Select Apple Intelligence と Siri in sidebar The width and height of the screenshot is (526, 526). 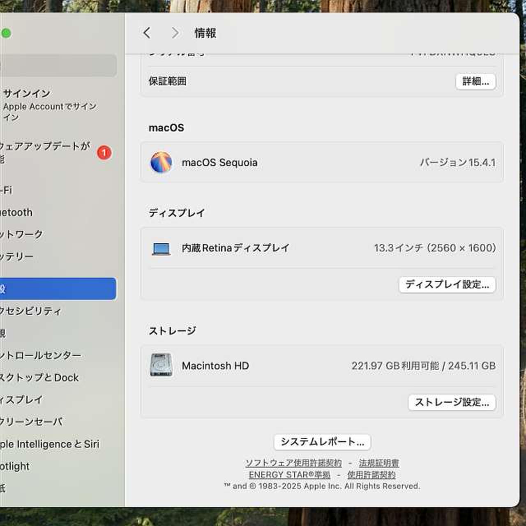[49, 444]
